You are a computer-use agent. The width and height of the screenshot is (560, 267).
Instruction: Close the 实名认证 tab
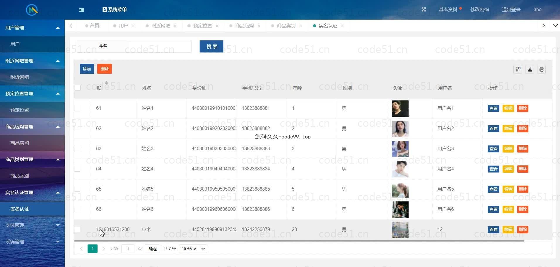[x=342, y=26]
